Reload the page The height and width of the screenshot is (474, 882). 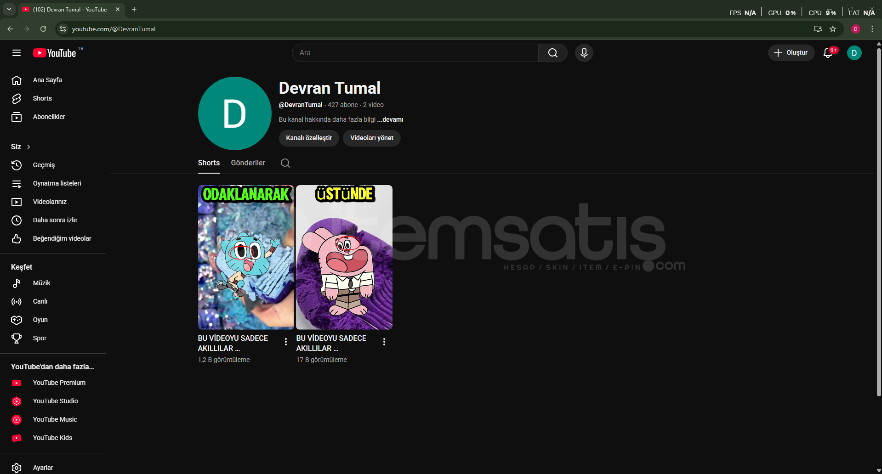coord(43,29)
